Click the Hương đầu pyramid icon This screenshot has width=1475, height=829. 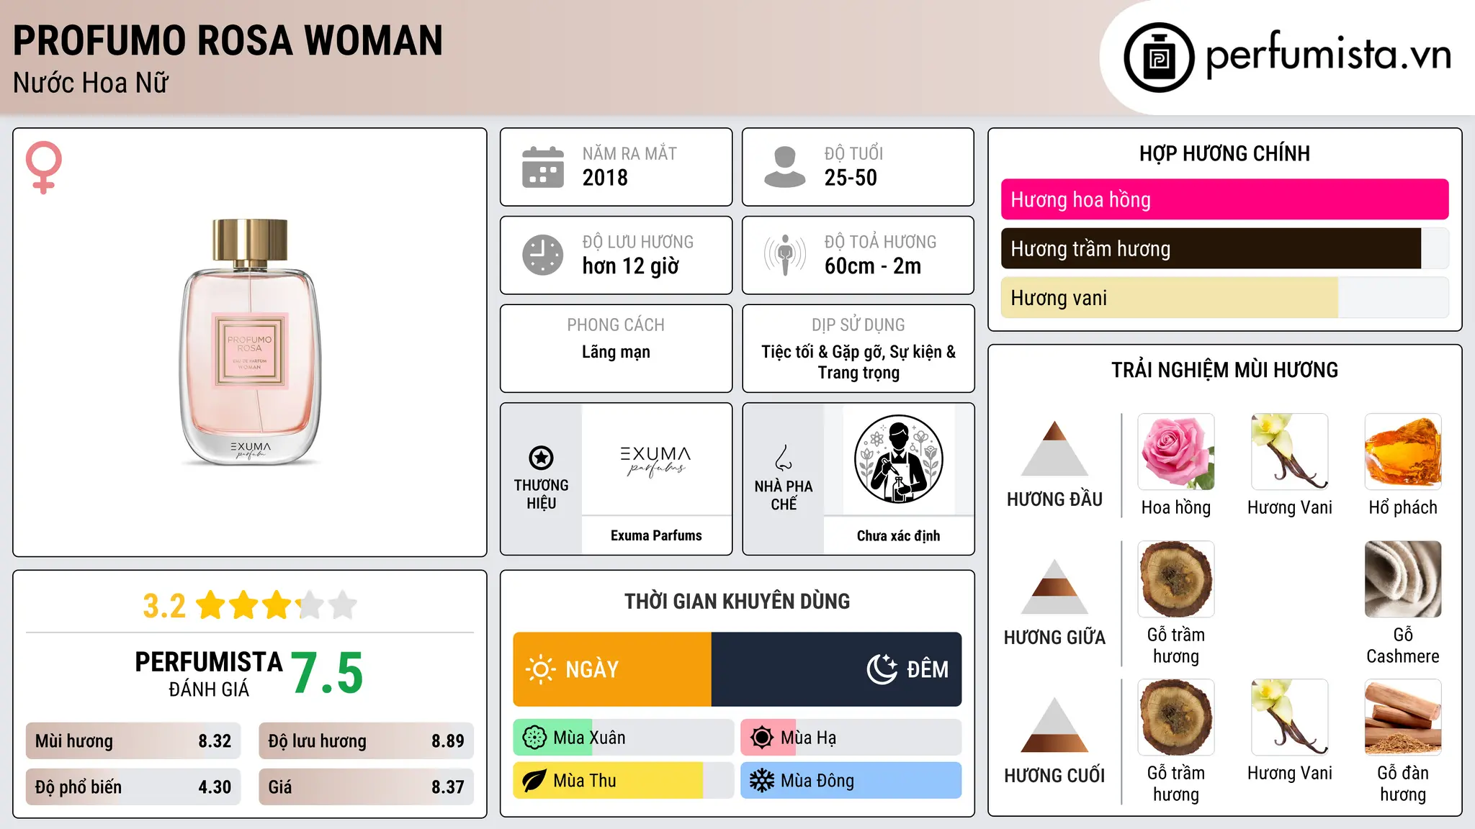click(1054, 448)
